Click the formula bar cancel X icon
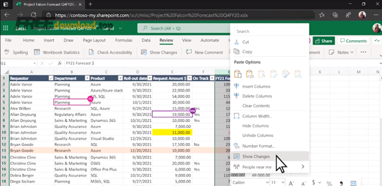Viewport: 382px width, 186px height. (42, 63)
